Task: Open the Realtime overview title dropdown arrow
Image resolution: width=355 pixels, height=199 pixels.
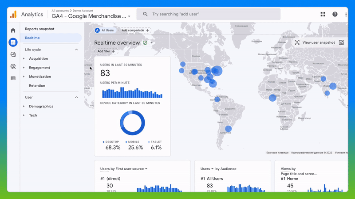Action: 151,43
